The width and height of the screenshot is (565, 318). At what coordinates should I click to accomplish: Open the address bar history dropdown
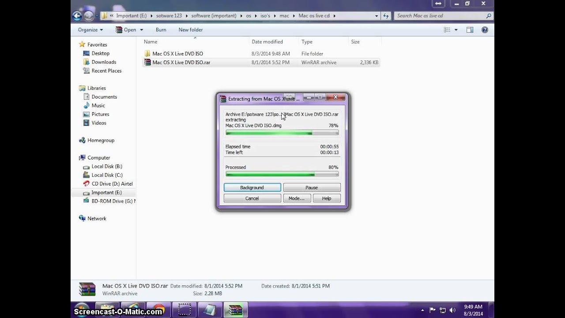pos(377,15)
